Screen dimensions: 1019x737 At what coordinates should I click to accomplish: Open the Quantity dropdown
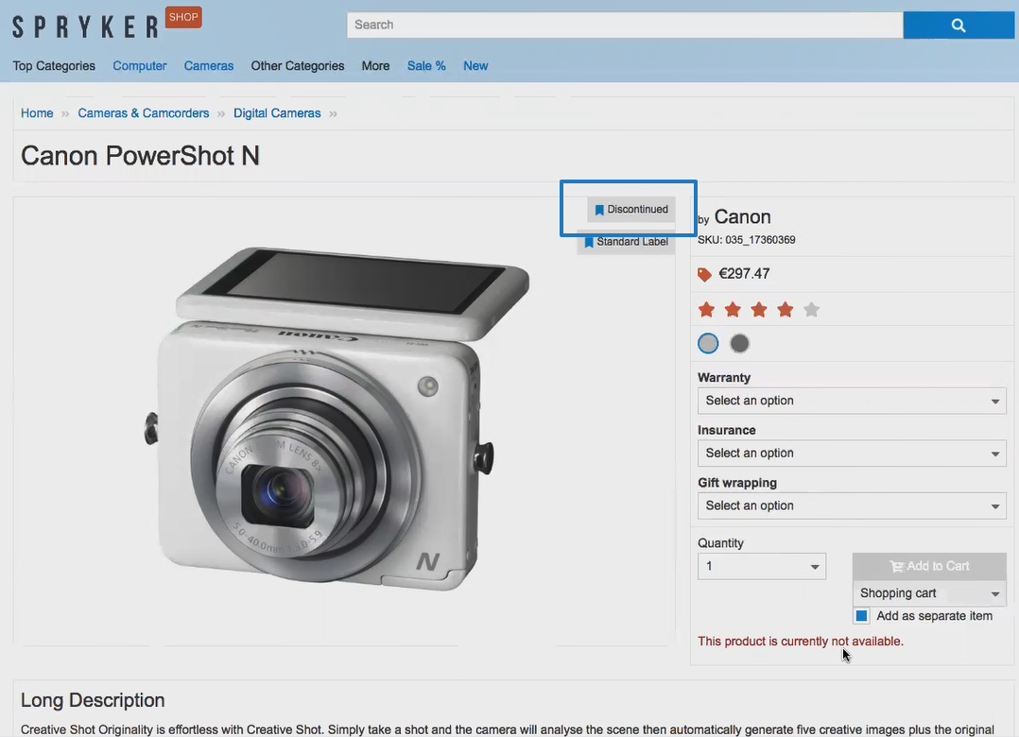(x=762, y=566)
